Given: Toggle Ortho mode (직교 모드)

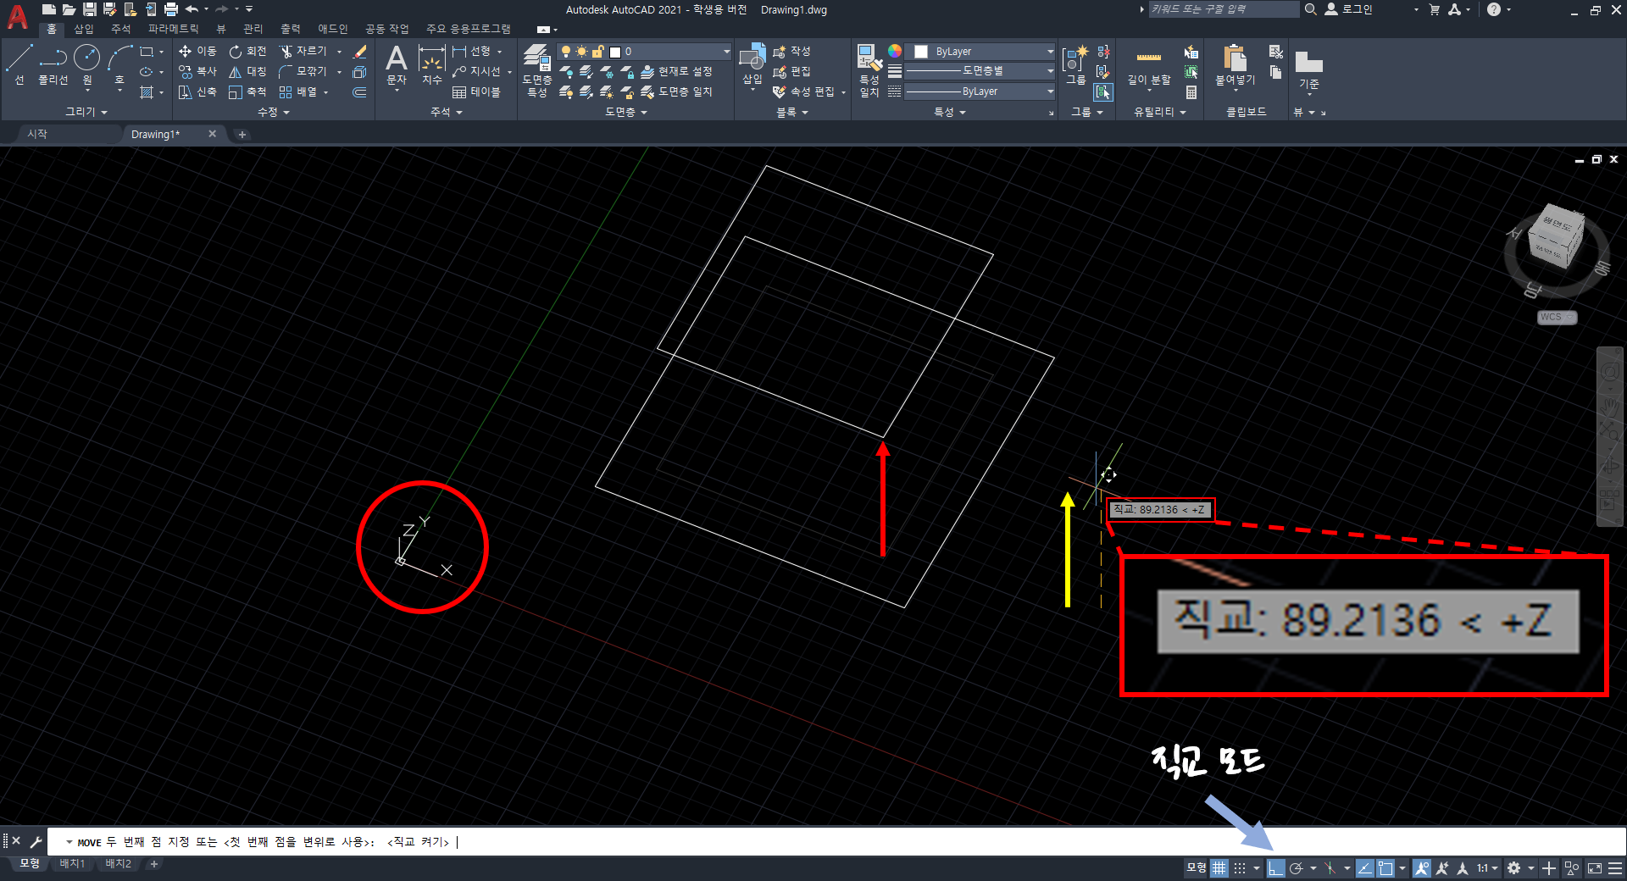Looking at the screenshot, I should pos(1275,868).
